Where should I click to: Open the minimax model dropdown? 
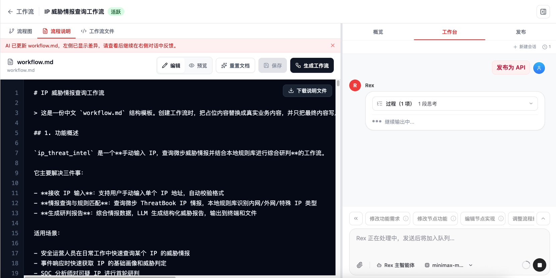click(448, 265)
